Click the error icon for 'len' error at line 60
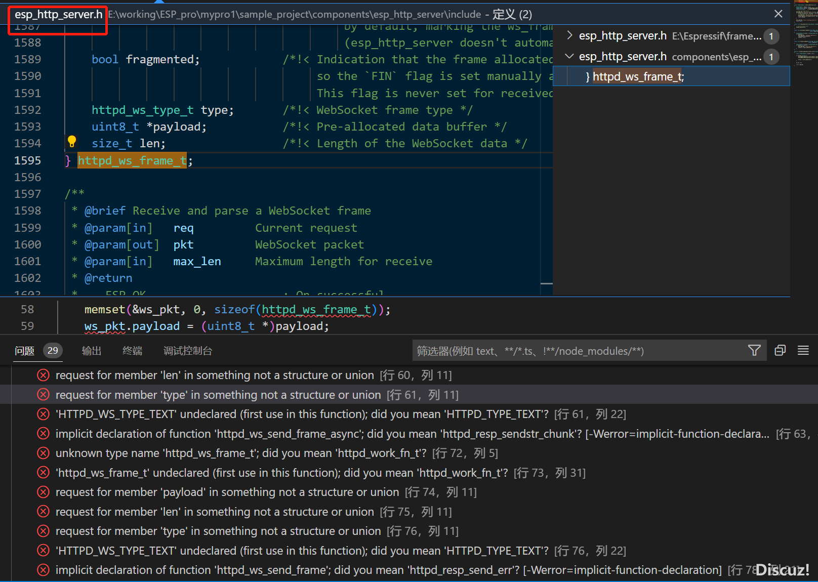This screenshot has height=582, width=818. tap(44, 375)
